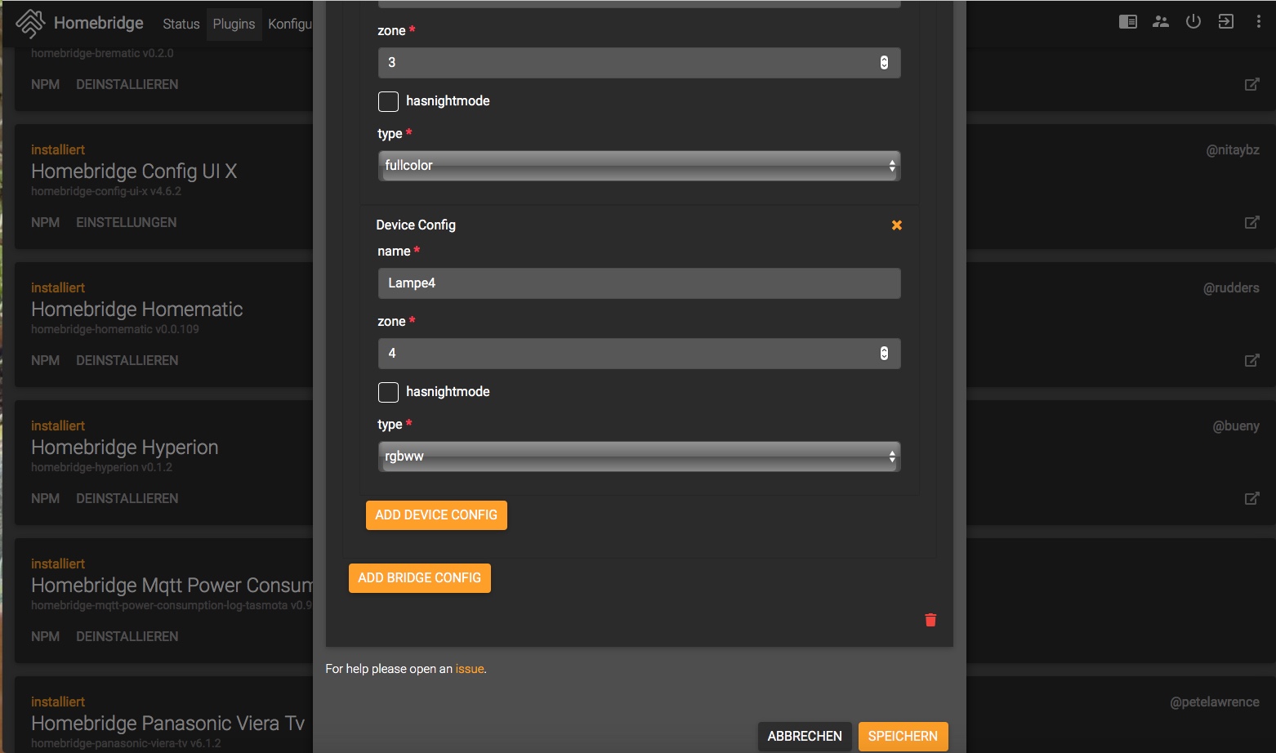Follow the issue help link
Screen dimensions: 1276x753
469,669
